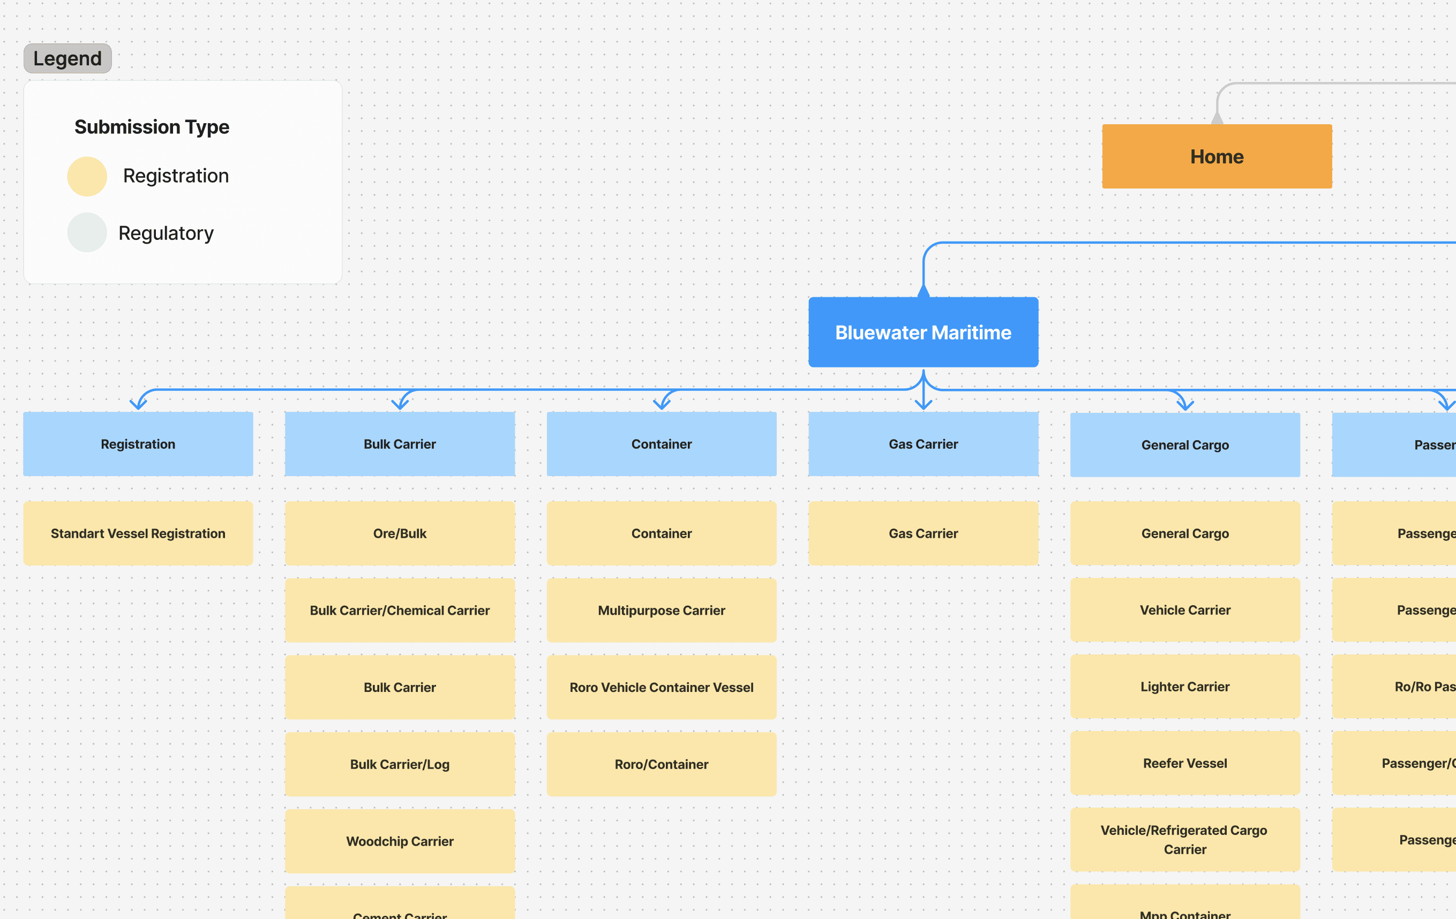Select the blue Gas Carrier category header
The image size is (1456, 919).
(922, 444)
